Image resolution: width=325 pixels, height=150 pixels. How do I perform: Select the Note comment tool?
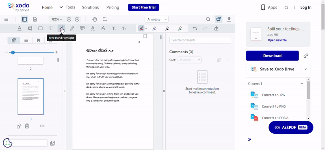[82, 28]
